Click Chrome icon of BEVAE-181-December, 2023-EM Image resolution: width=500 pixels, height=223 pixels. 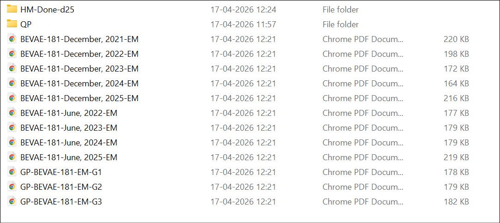click(x=12, y=68)
